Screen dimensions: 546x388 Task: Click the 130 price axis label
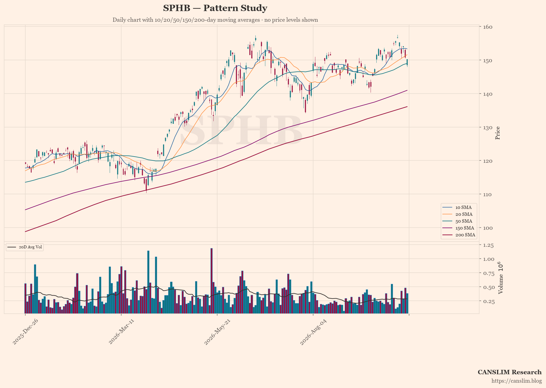488,128
